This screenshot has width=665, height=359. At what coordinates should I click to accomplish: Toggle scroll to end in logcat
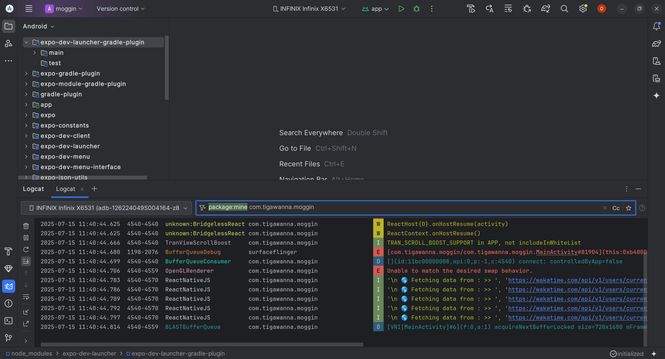click(x=26, y=261)
